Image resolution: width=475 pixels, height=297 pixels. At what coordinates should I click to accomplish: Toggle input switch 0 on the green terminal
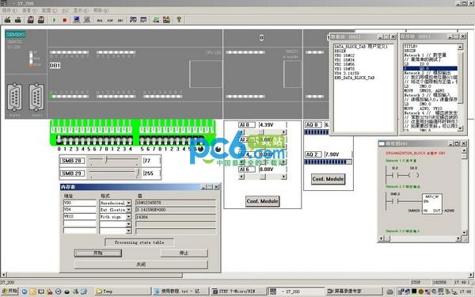[x=59, y=139]
